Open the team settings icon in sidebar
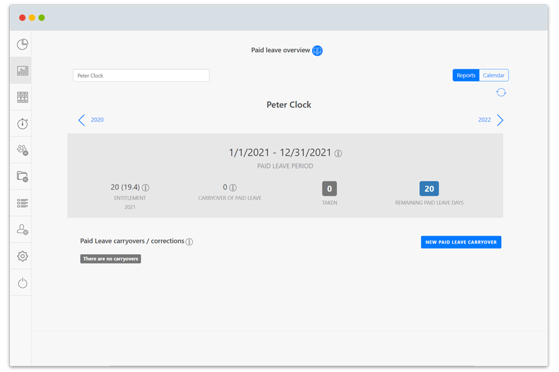The image size is (559, 372). (22, 150)
